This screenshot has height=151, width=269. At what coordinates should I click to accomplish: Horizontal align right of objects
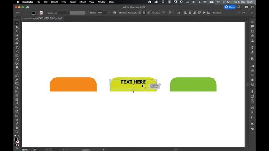pyautogui.click(x=194, y=13)
